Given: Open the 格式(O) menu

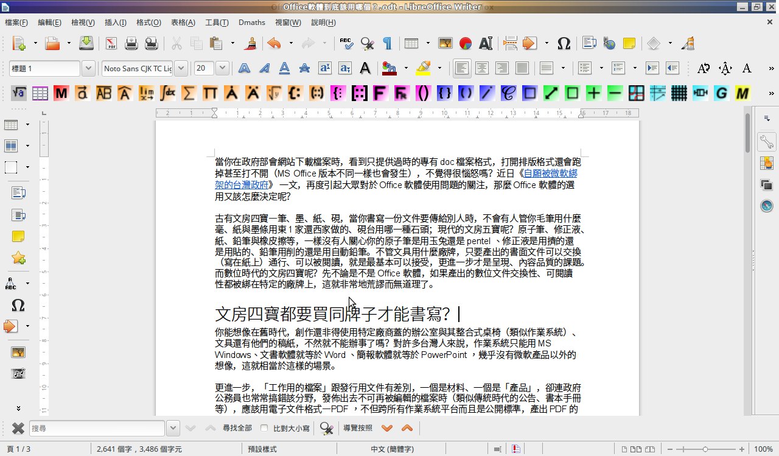Looking at the screenshot, I should pyautogui.click(x=148, y=23).
